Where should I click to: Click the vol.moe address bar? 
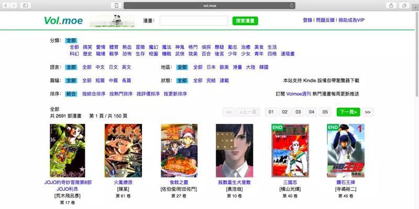pyautogui.click(x=209, y=5)
